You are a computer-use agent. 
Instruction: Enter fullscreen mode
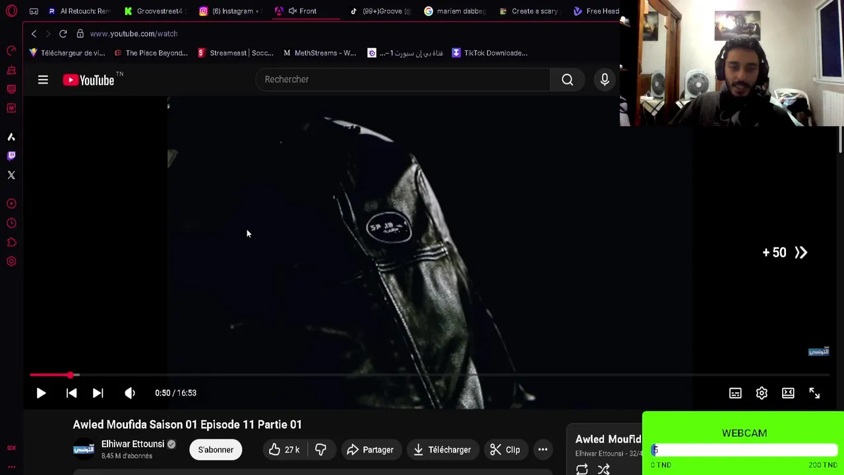[x=814, y=393]
